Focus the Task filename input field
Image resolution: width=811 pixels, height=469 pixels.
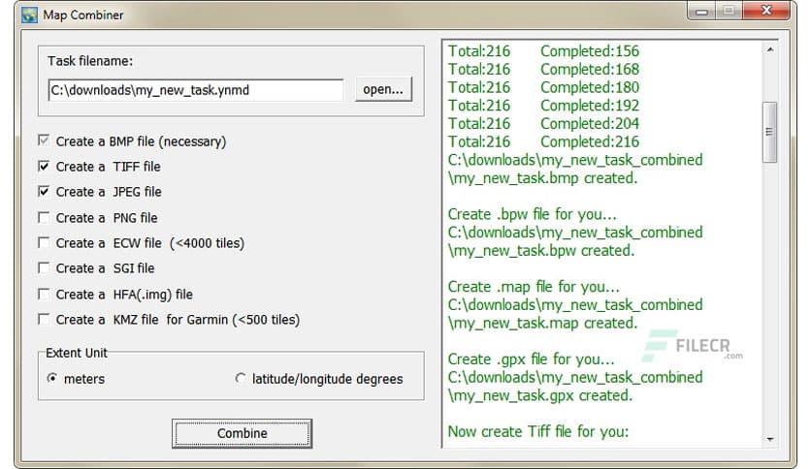196,90
